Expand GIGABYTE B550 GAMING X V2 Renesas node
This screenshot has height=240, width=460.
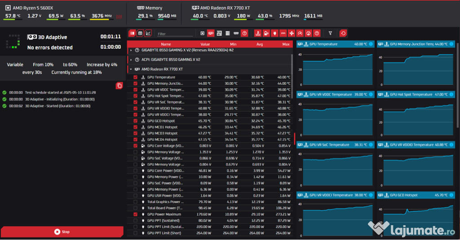(x=131, y=50)
